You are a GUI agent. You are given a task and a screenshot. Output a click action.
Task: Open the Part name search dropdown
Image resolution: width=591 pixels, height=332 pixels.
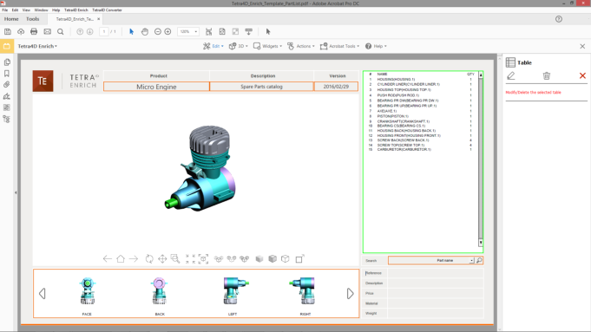pyautogui.click(x=471, y=260)
